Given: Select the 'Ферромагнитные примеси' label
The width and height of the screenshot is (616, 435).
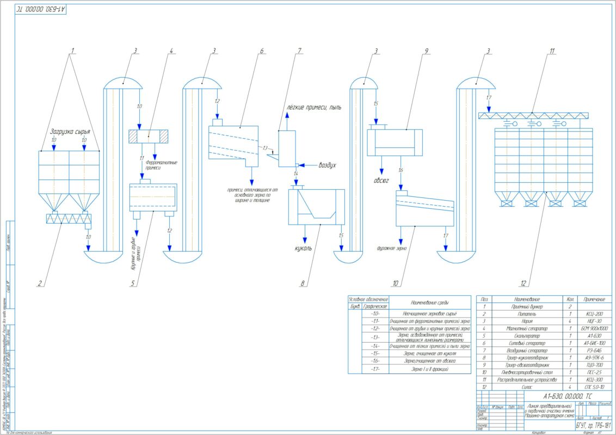Looking at the screenshot, I should pos(161,165).
